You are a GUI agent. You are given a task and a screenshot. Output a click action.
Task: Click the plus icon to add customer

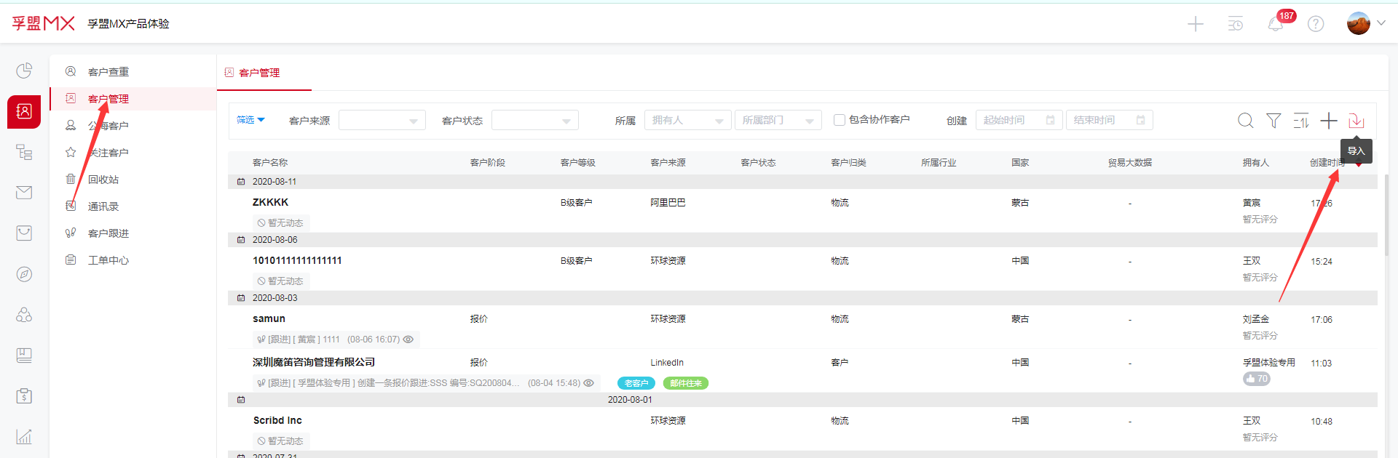point(1329,121)
